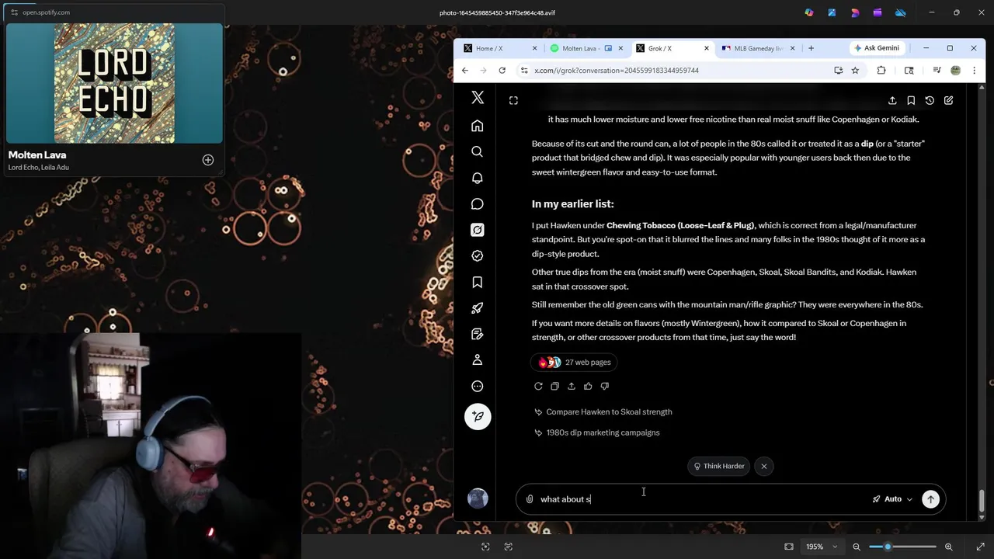Screen dimensions: 994x559
Task: Reload the browser page
Action: point(502,71)
